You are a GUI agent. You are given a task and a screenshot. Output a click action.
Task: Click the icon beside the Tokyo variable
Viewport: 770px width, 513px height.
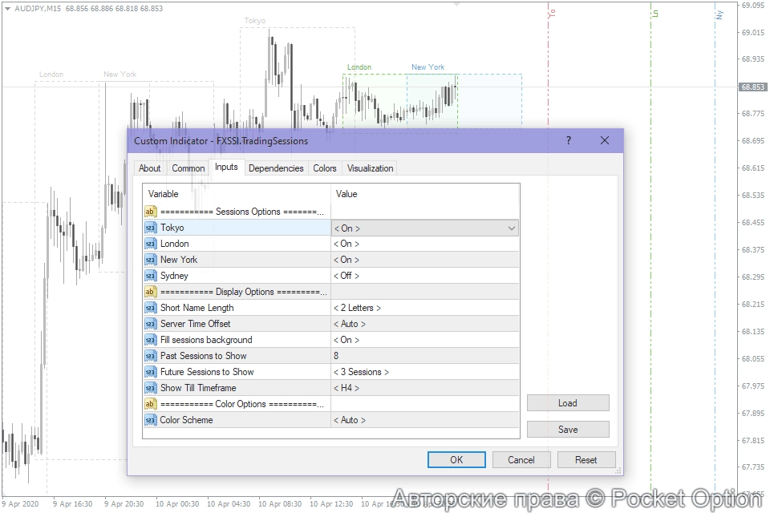151,228
